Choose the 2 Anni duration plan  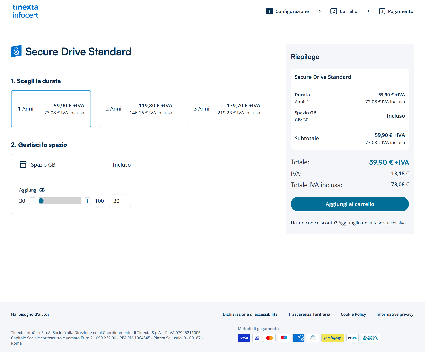tap(139, 109)
